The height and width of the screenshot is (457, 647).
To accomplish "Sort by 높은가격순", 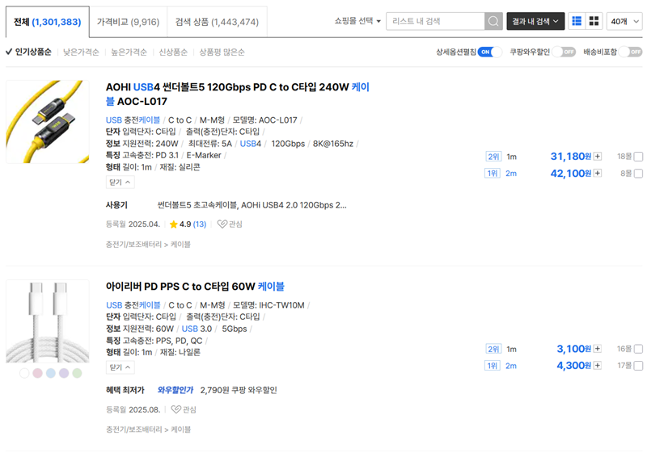I will [x=129, y=52].
